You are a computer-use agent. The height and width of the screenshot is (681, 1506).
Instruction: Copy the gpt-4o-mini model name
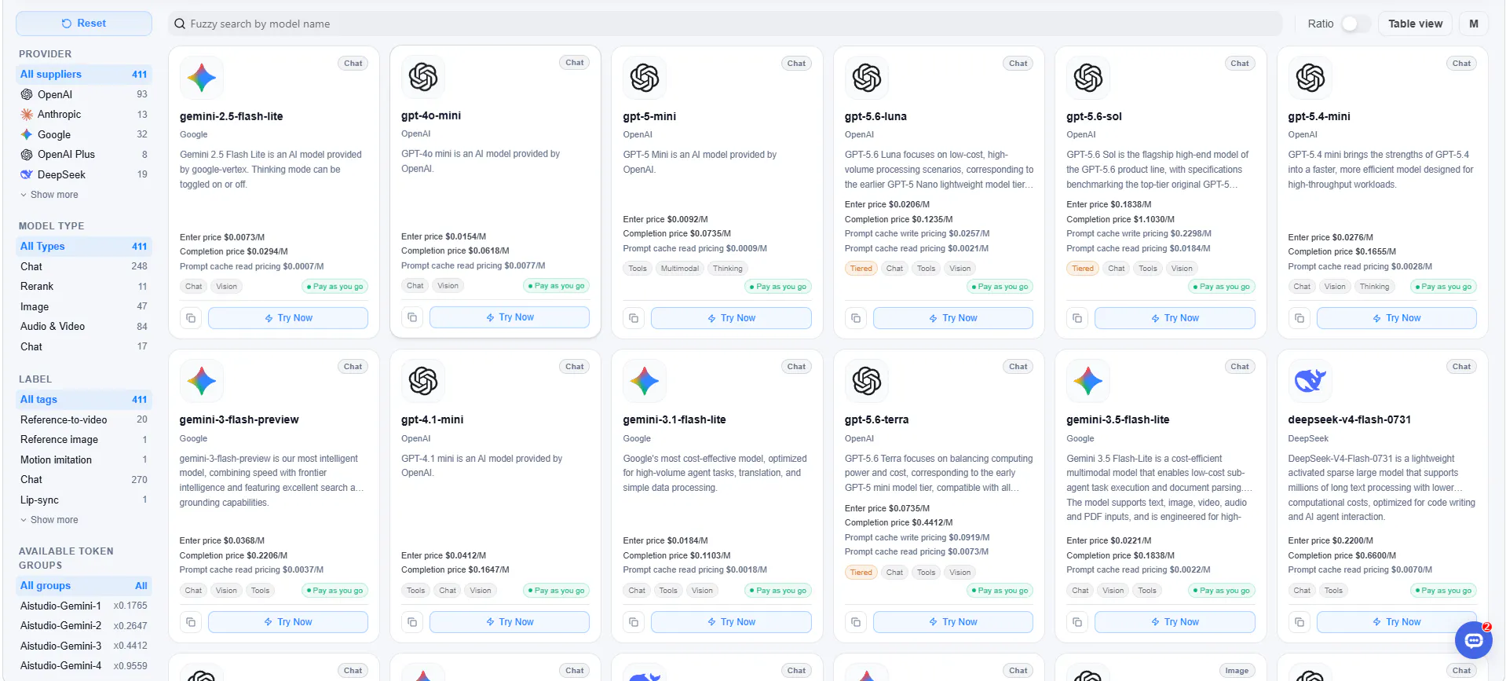pyautogui.click(x=412, y=317)
